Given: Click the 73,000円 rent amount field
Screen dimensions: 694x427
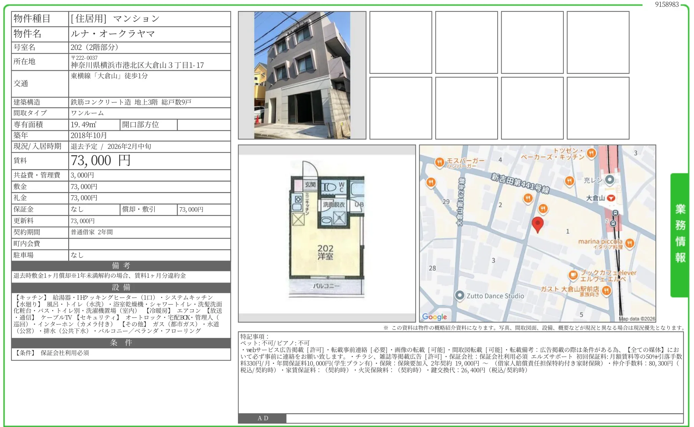Looking at the screenshot, I should [101, 161].
